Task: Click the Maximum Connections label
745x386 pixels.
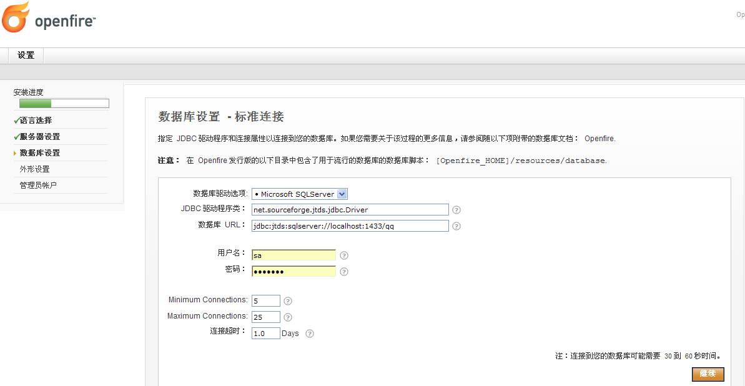Action: pyautogui.click(x=207, y=316)
